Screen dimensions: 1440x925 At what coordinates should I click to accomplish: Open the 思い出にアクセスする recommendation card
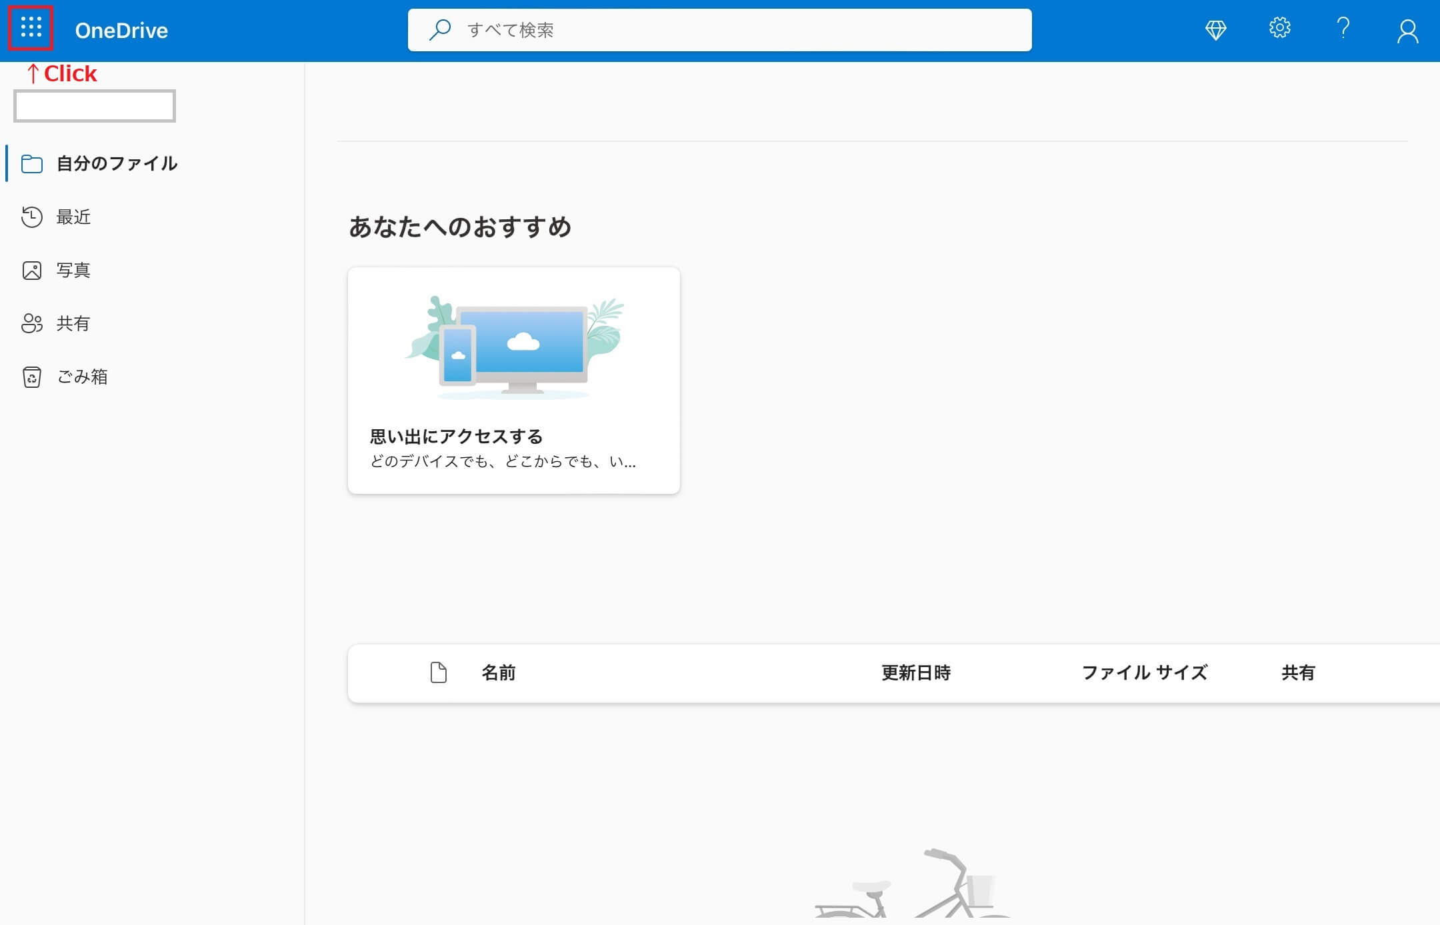pyautogui.click(x=513, y=381)
